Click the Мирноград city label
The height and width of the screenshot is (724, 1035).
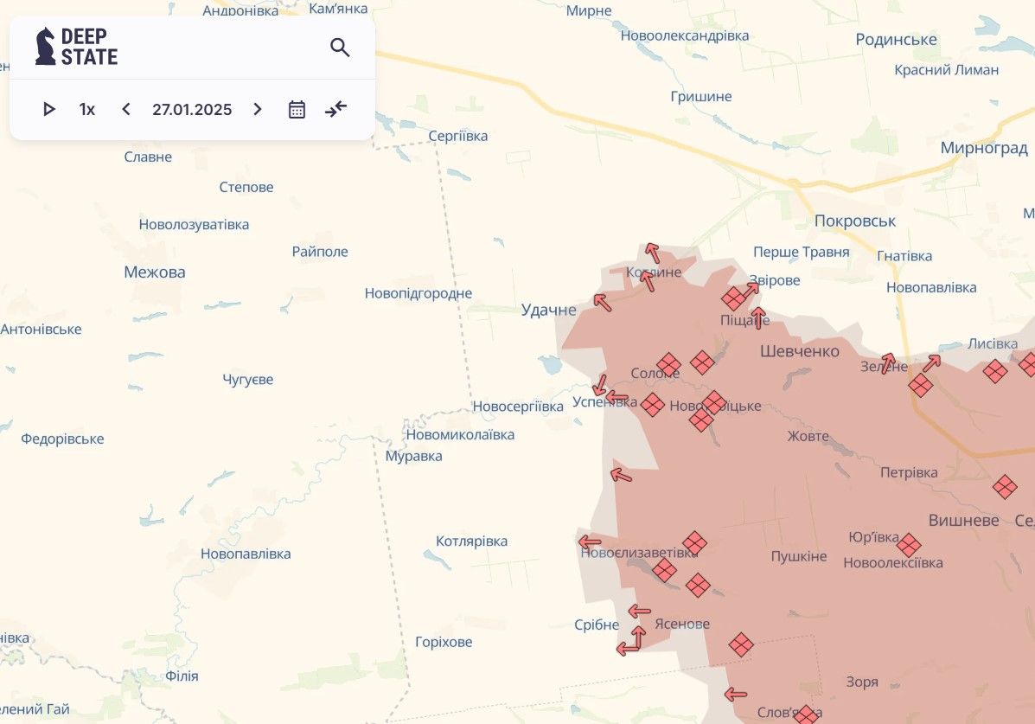(x=983, y=148)
